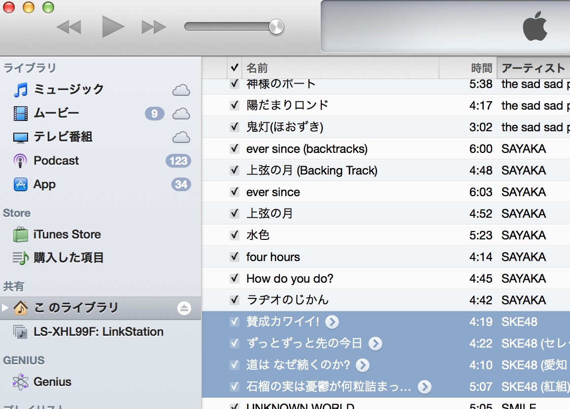Open テレビ番組 TV shows icon
This screenshot has height=409, width=570.
coord(20,138)
